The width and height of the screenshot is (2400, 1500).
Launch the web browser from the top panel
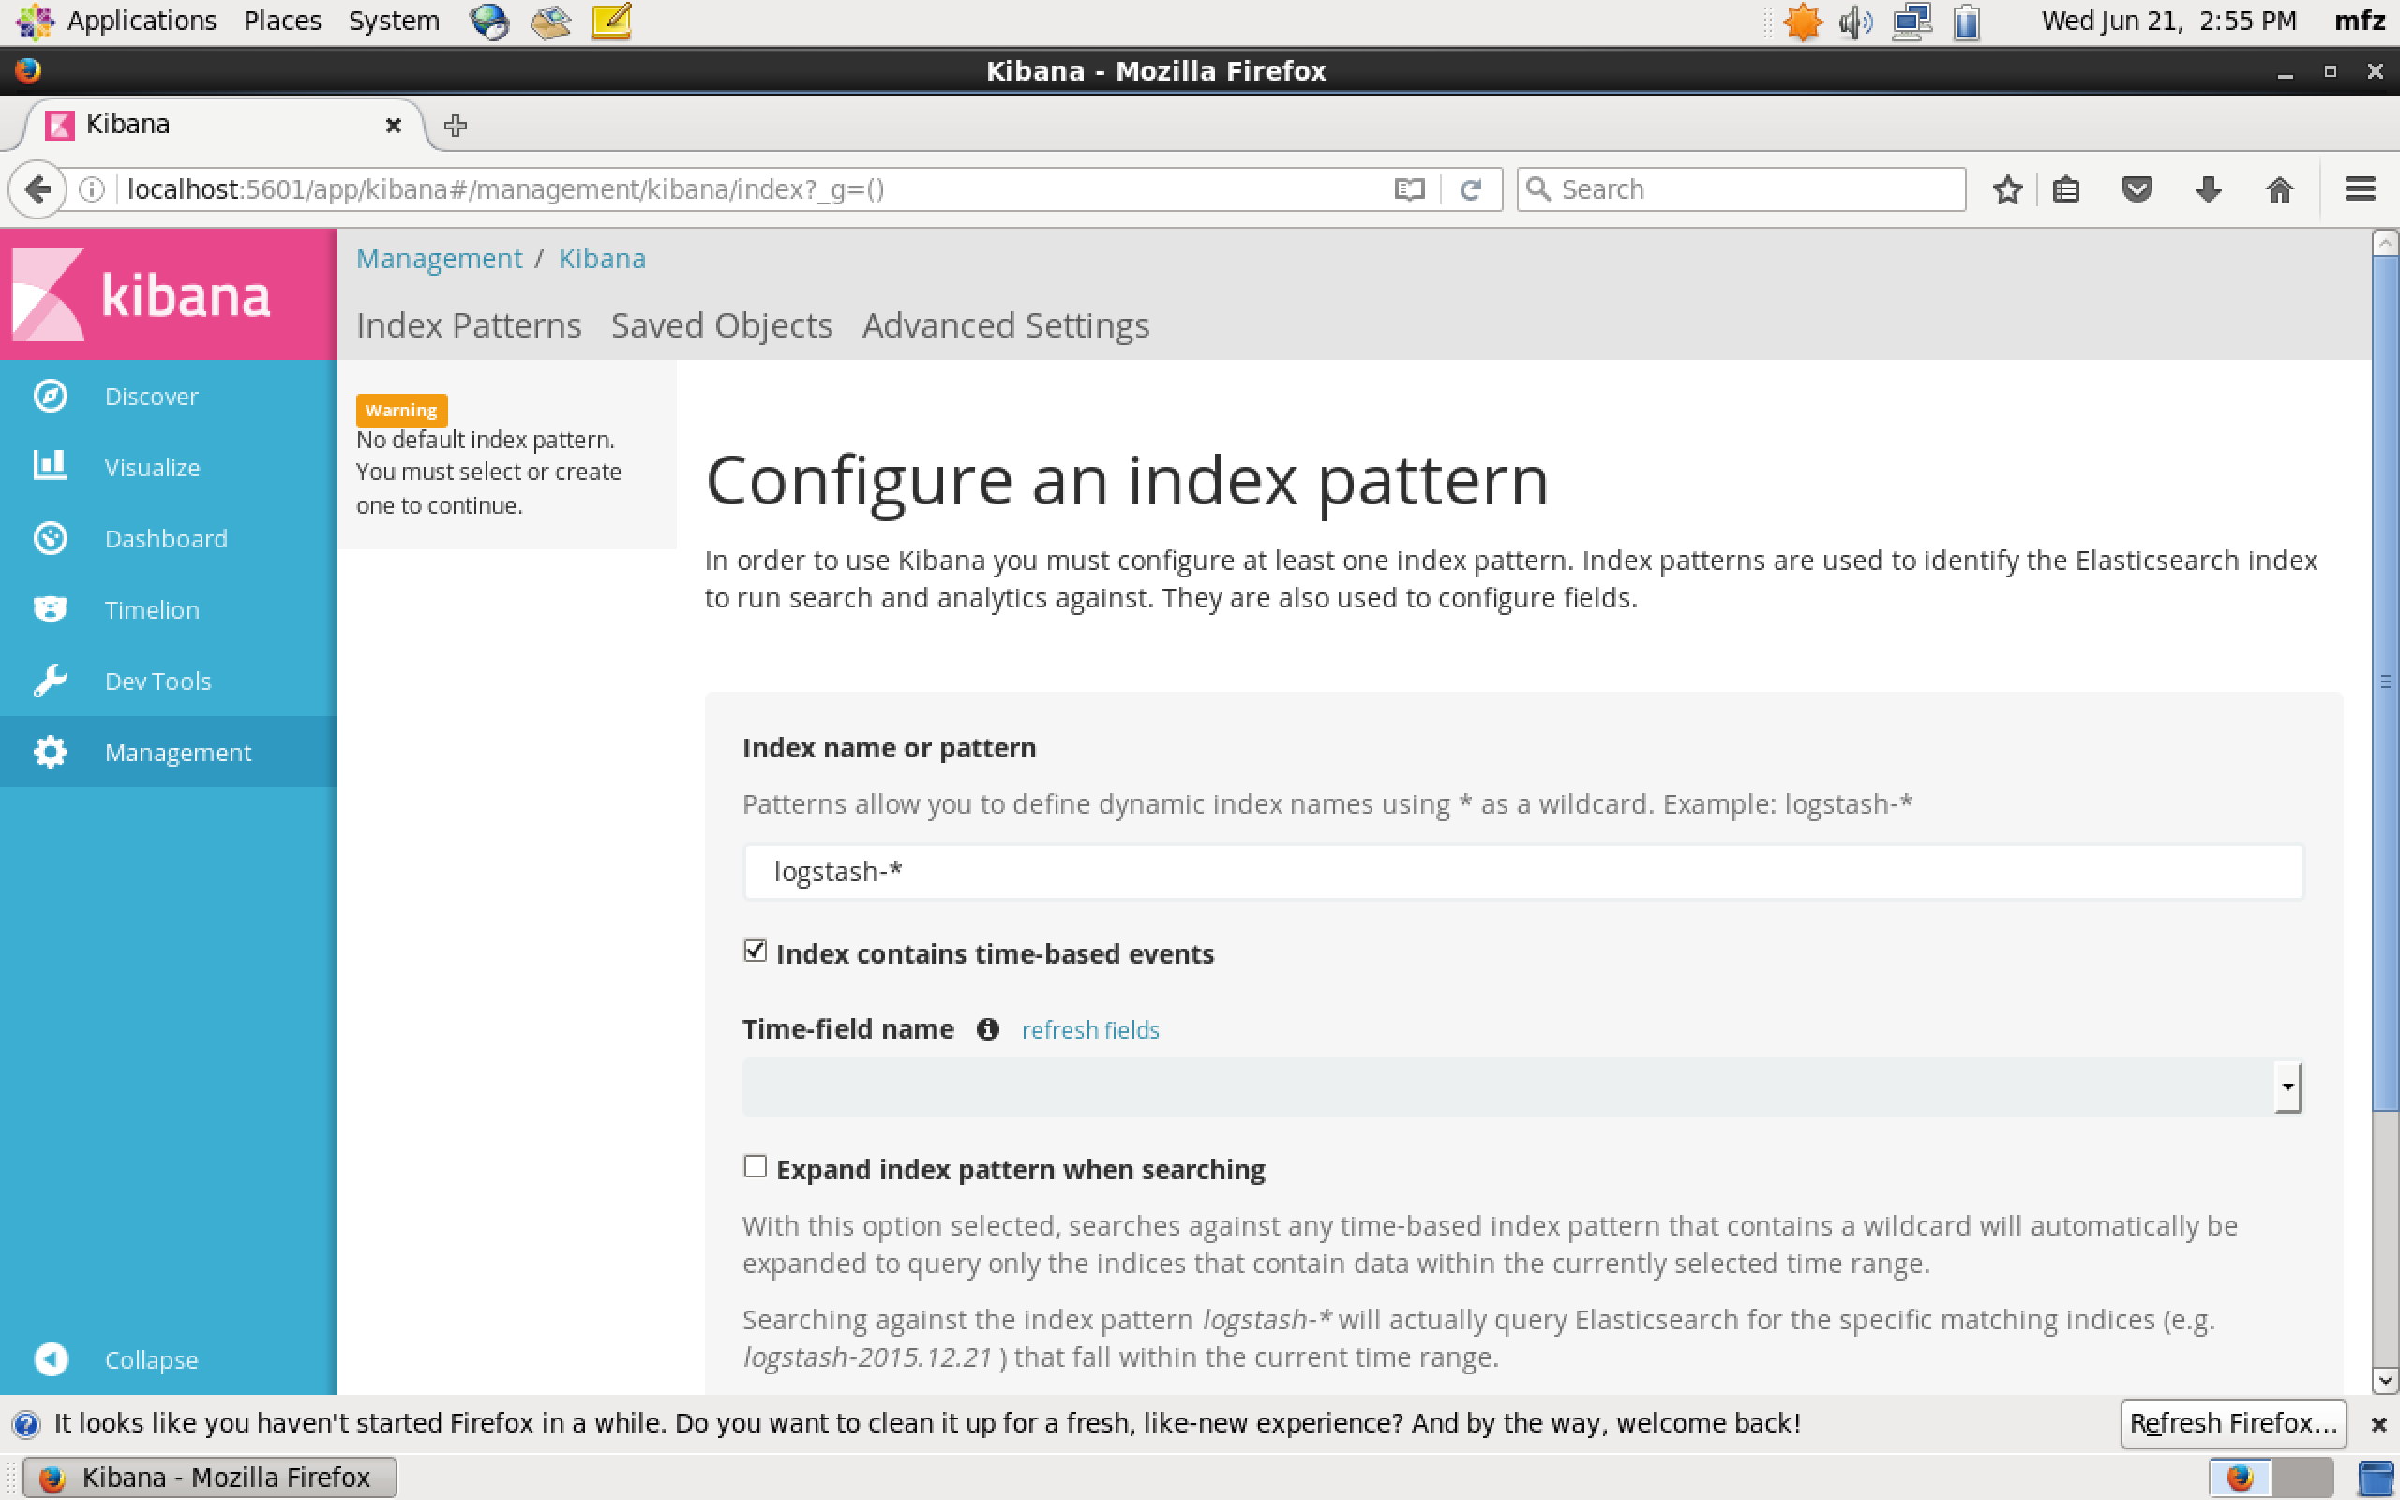pos(489,21)
